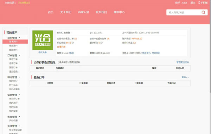211x134 pixels.
Task: Click the 快捷入口 column header
Action: click(x=180, y=68)
